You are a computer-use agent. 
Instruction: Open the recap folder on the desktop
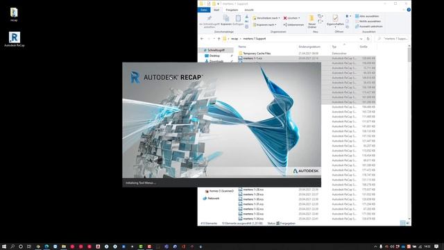tap(14, 15)
